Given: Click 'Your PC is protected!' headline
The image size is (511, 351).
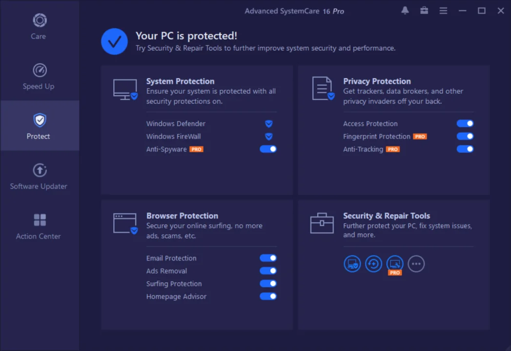Looking at the screenshot, I should click(x=186, y=36).
